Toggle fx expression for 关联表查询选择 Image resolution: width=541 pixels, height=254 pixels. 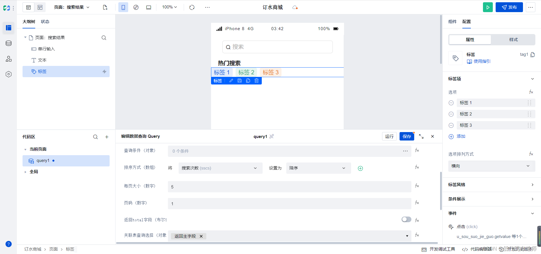click(417, 235)
